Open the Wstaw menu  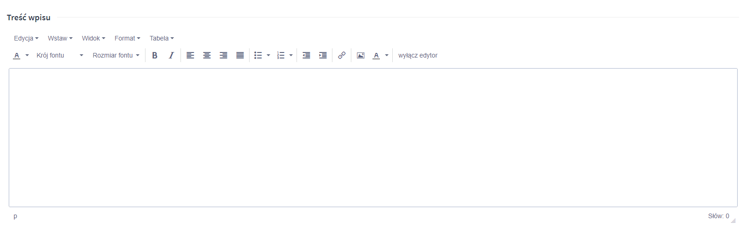[60, 38]
